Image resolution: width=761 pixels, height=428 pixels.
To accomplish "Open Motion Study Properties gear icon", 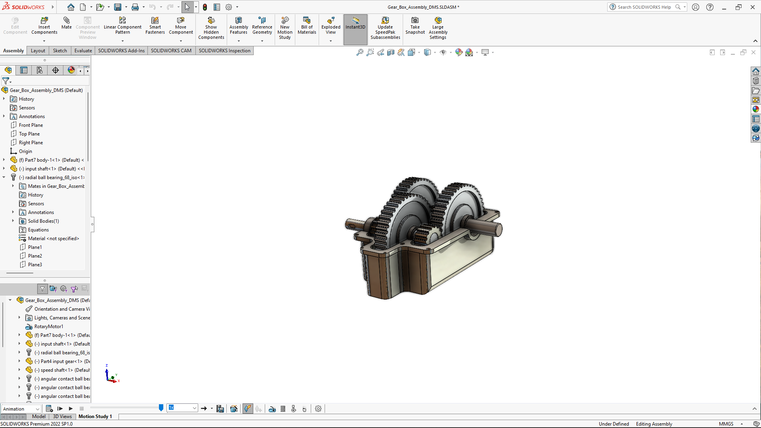I will (x=318, y=409).
